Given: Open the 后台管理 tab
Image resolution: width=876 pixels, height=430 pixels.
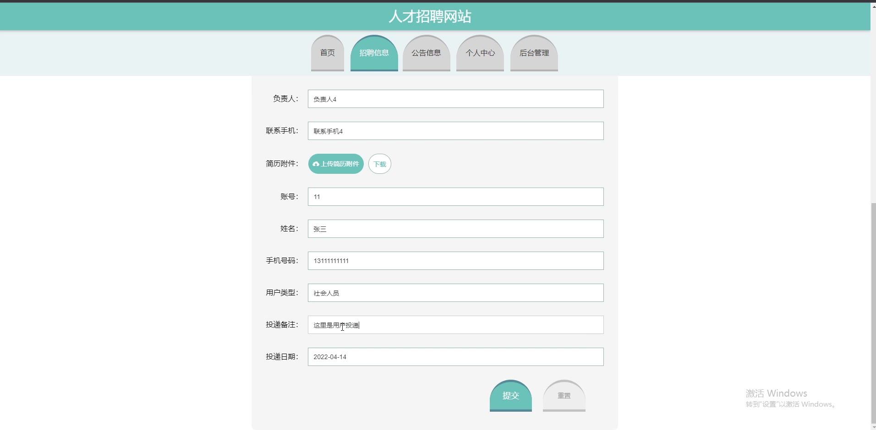Looking at the screenshot, I should coord(534,53).
